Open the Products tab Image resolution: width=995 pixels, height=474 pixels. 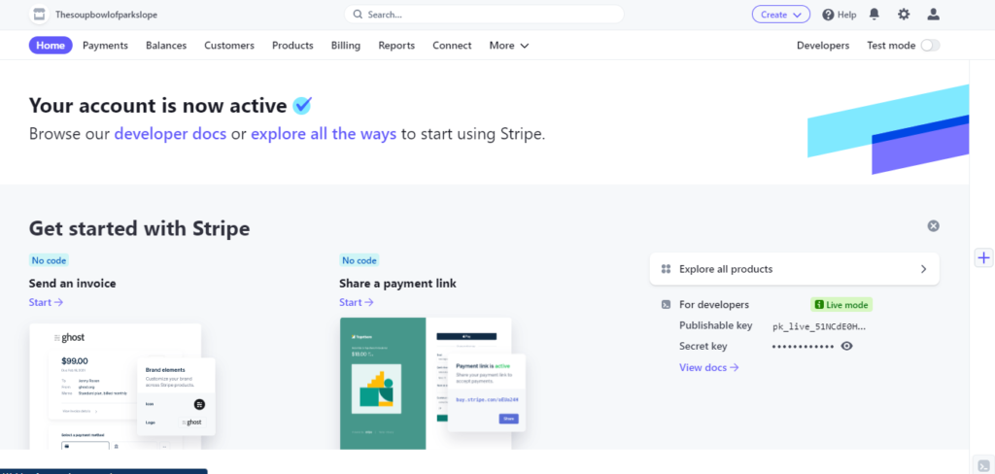pyautogui.click(x=292, y=45)
